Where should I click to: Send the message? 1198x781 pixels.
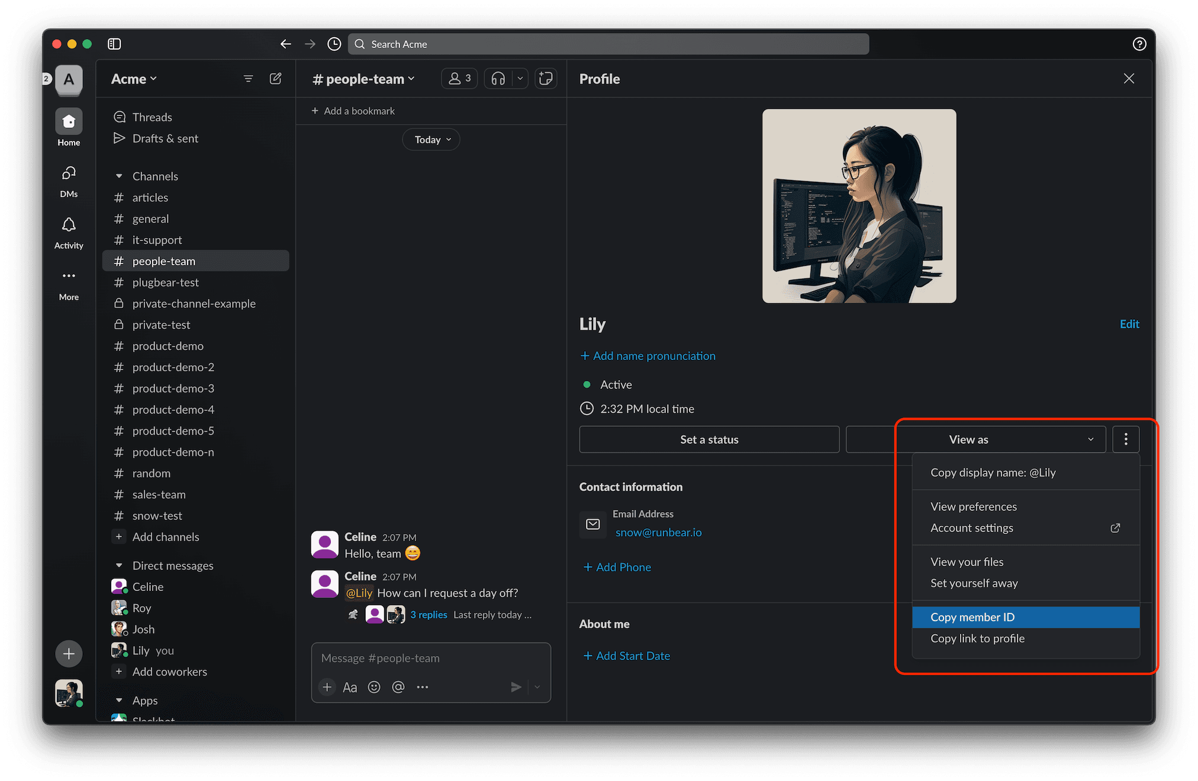(x=516, y=687)
